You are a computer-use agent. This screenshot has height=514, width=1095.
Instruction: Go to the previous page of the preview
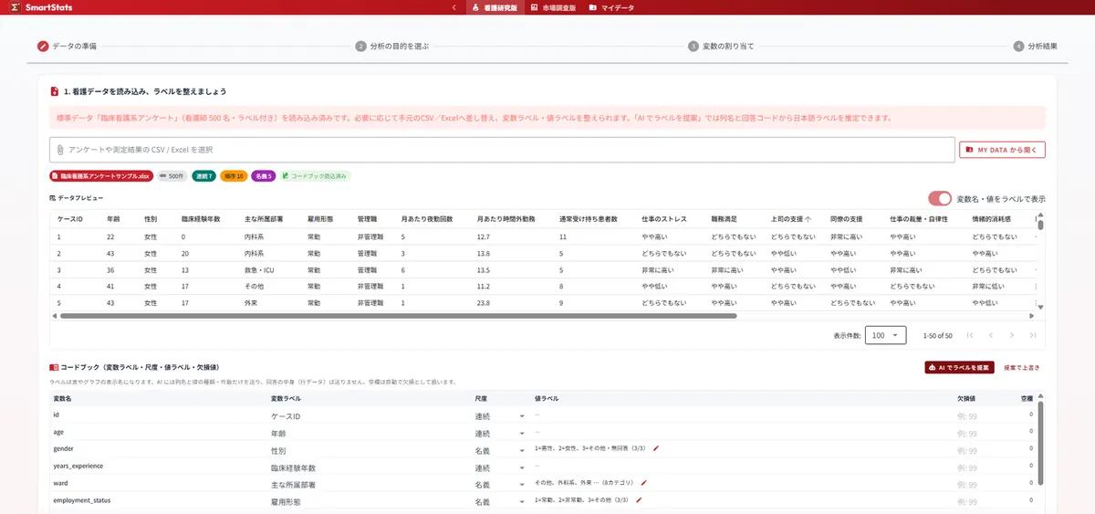pyautogui.click(x=990, y=335)
